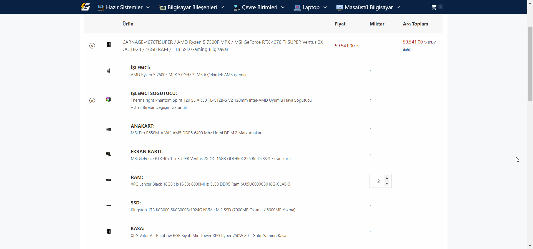Image resolution: width=533 pixels, height=249 pixels.
Task: Click the MSI RTX 4070 Ti thumbnail
Action: pos(109,154)
